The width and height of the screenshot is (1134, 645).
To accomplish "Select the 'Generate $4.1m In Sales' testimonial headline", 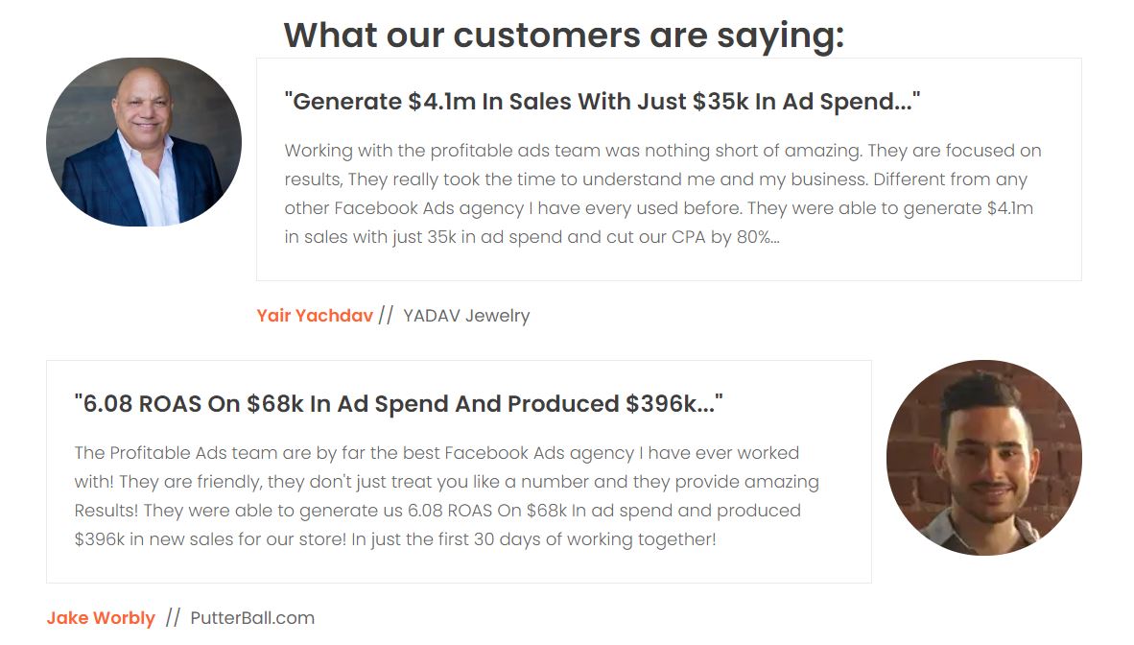I will tap(602, 102).
